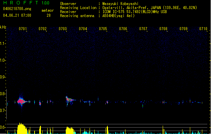The height and width of the screenshot is (134, 211).
Task: Click the word meteor above the count
Action: tap(48, 10)
